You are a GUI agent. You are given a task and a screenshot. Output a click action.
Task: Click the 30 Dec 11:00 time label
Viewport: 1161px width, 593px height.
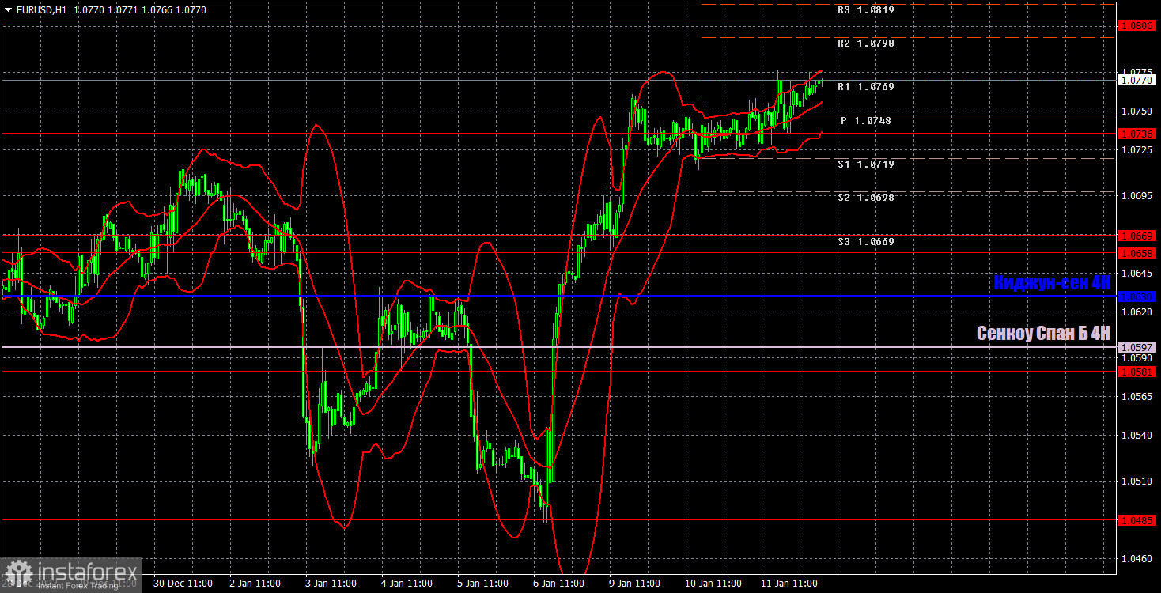click(x=183, y=584)
